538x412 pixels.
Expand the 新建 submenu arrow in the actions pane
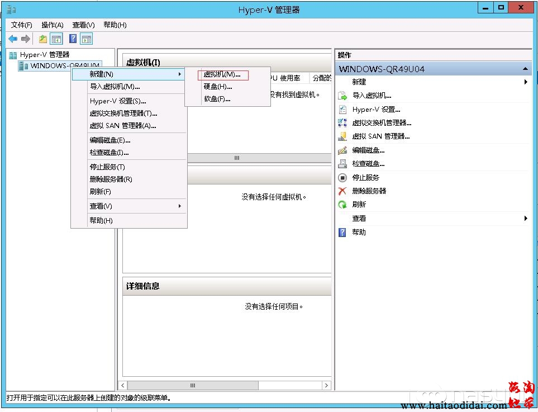(x=526, y=82)
